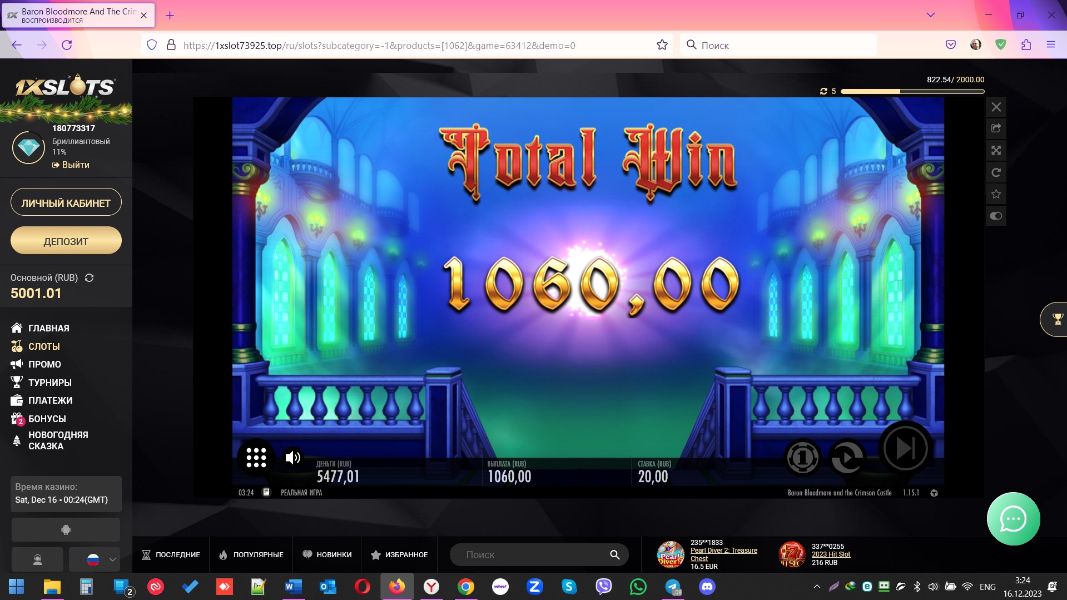Toggle the switch in game side panel
This screenshot has width=1067, height=600.
click(x=996, y=216)
